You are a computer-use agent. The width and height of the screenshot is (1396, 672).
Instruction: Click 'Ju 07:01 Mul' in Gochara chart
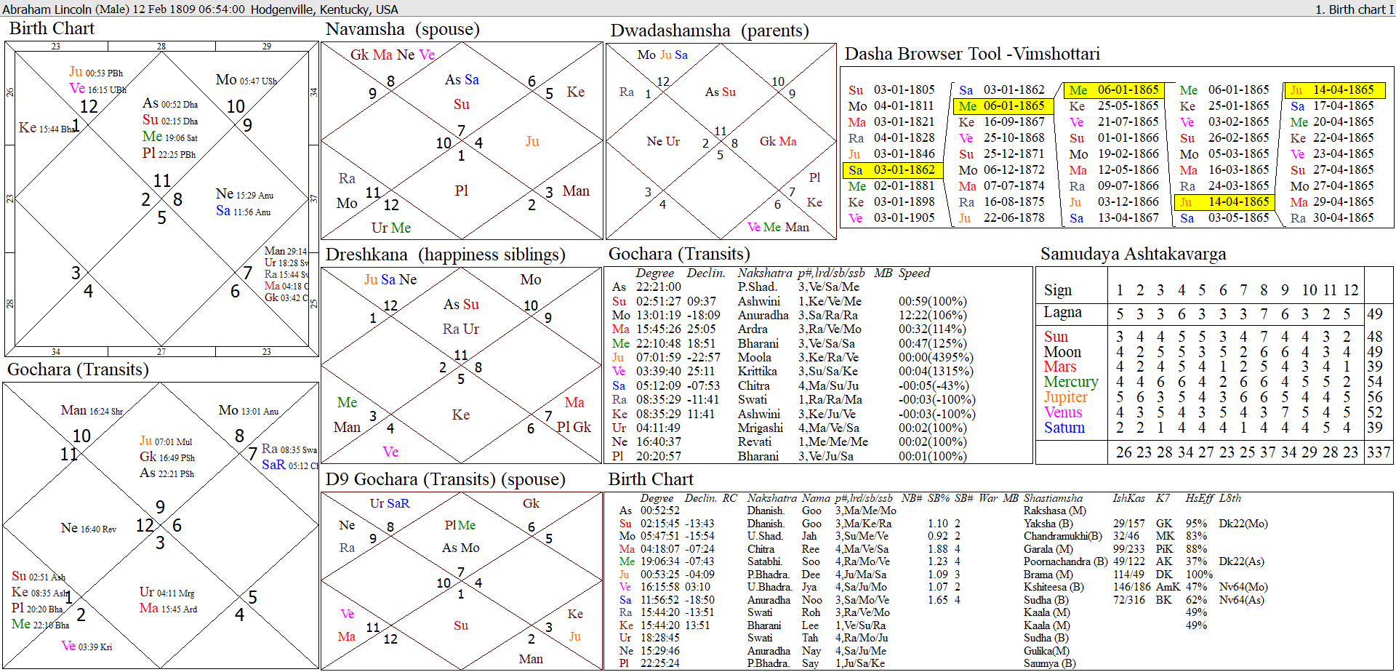tap(166, 441)
